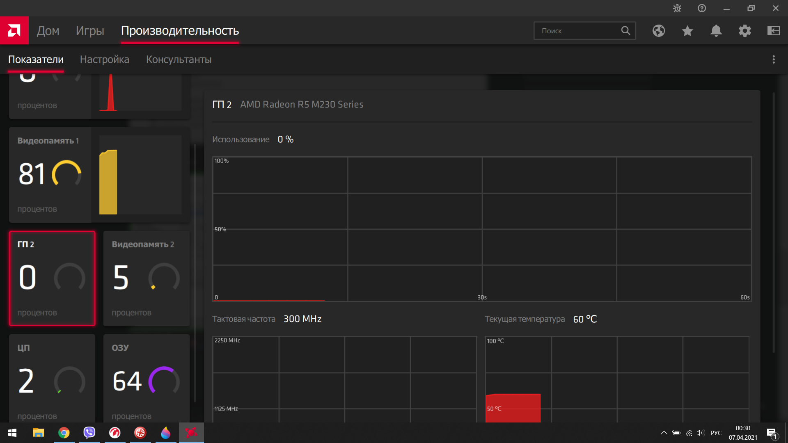
Task: Open Windows Start menu
Action: [12, 433]
